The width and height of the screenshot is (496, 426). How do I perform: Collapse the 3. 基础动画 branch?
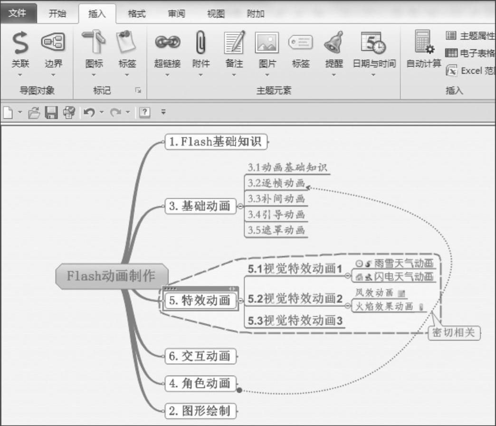(x=240, y=206)
